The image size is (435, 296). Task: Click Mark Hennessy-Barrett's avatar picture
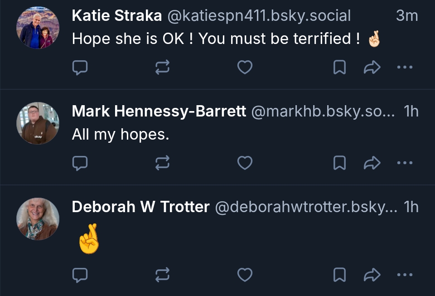[38, 123]
